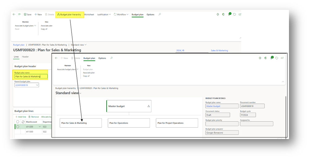Image resolution: width=309 pixels, height=159 pixels.
Task: Click the refresh icon in the top right
Action: click(234, 14)
